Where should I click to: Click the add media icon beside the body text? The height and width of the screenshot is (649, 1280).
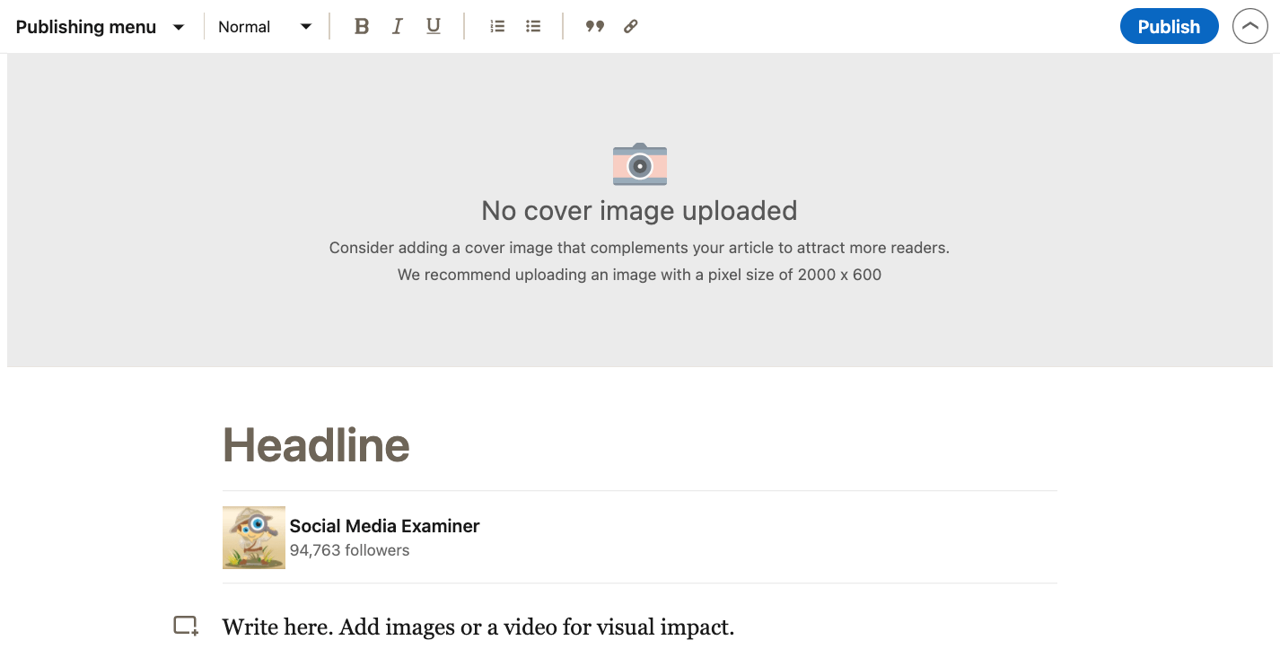pyautogui.click(x=186, y=627)
